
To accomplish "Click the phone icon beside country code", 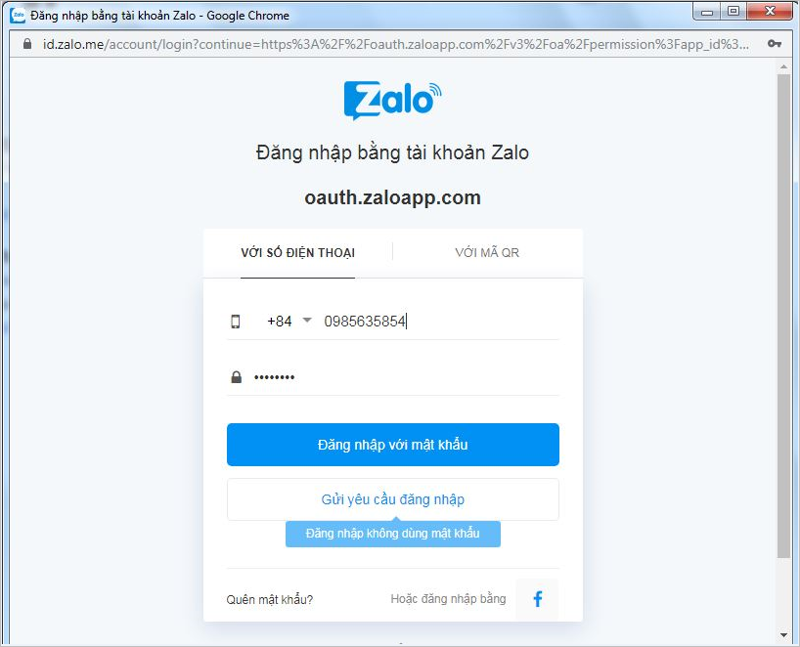I will click(x=235, y=322).
